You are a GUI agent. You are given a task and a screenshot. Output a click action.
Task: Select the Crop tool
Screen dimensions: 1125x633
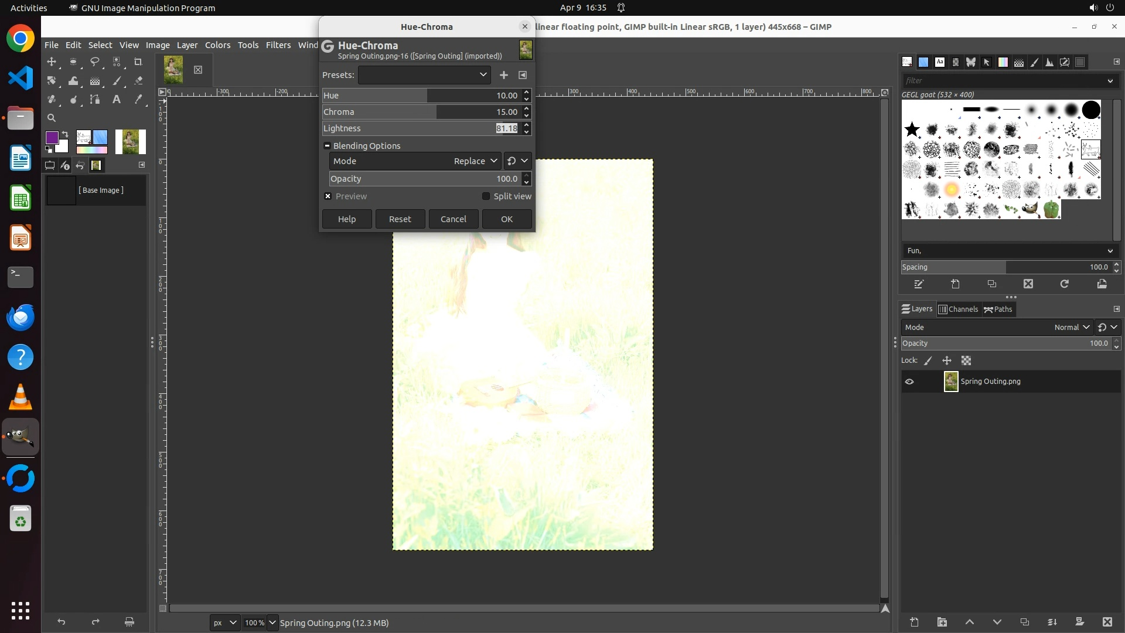(138, 62)
